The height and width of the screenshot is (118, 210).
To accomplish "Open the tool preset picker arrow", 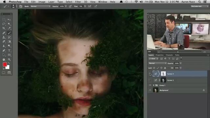I will pos(9,7).
